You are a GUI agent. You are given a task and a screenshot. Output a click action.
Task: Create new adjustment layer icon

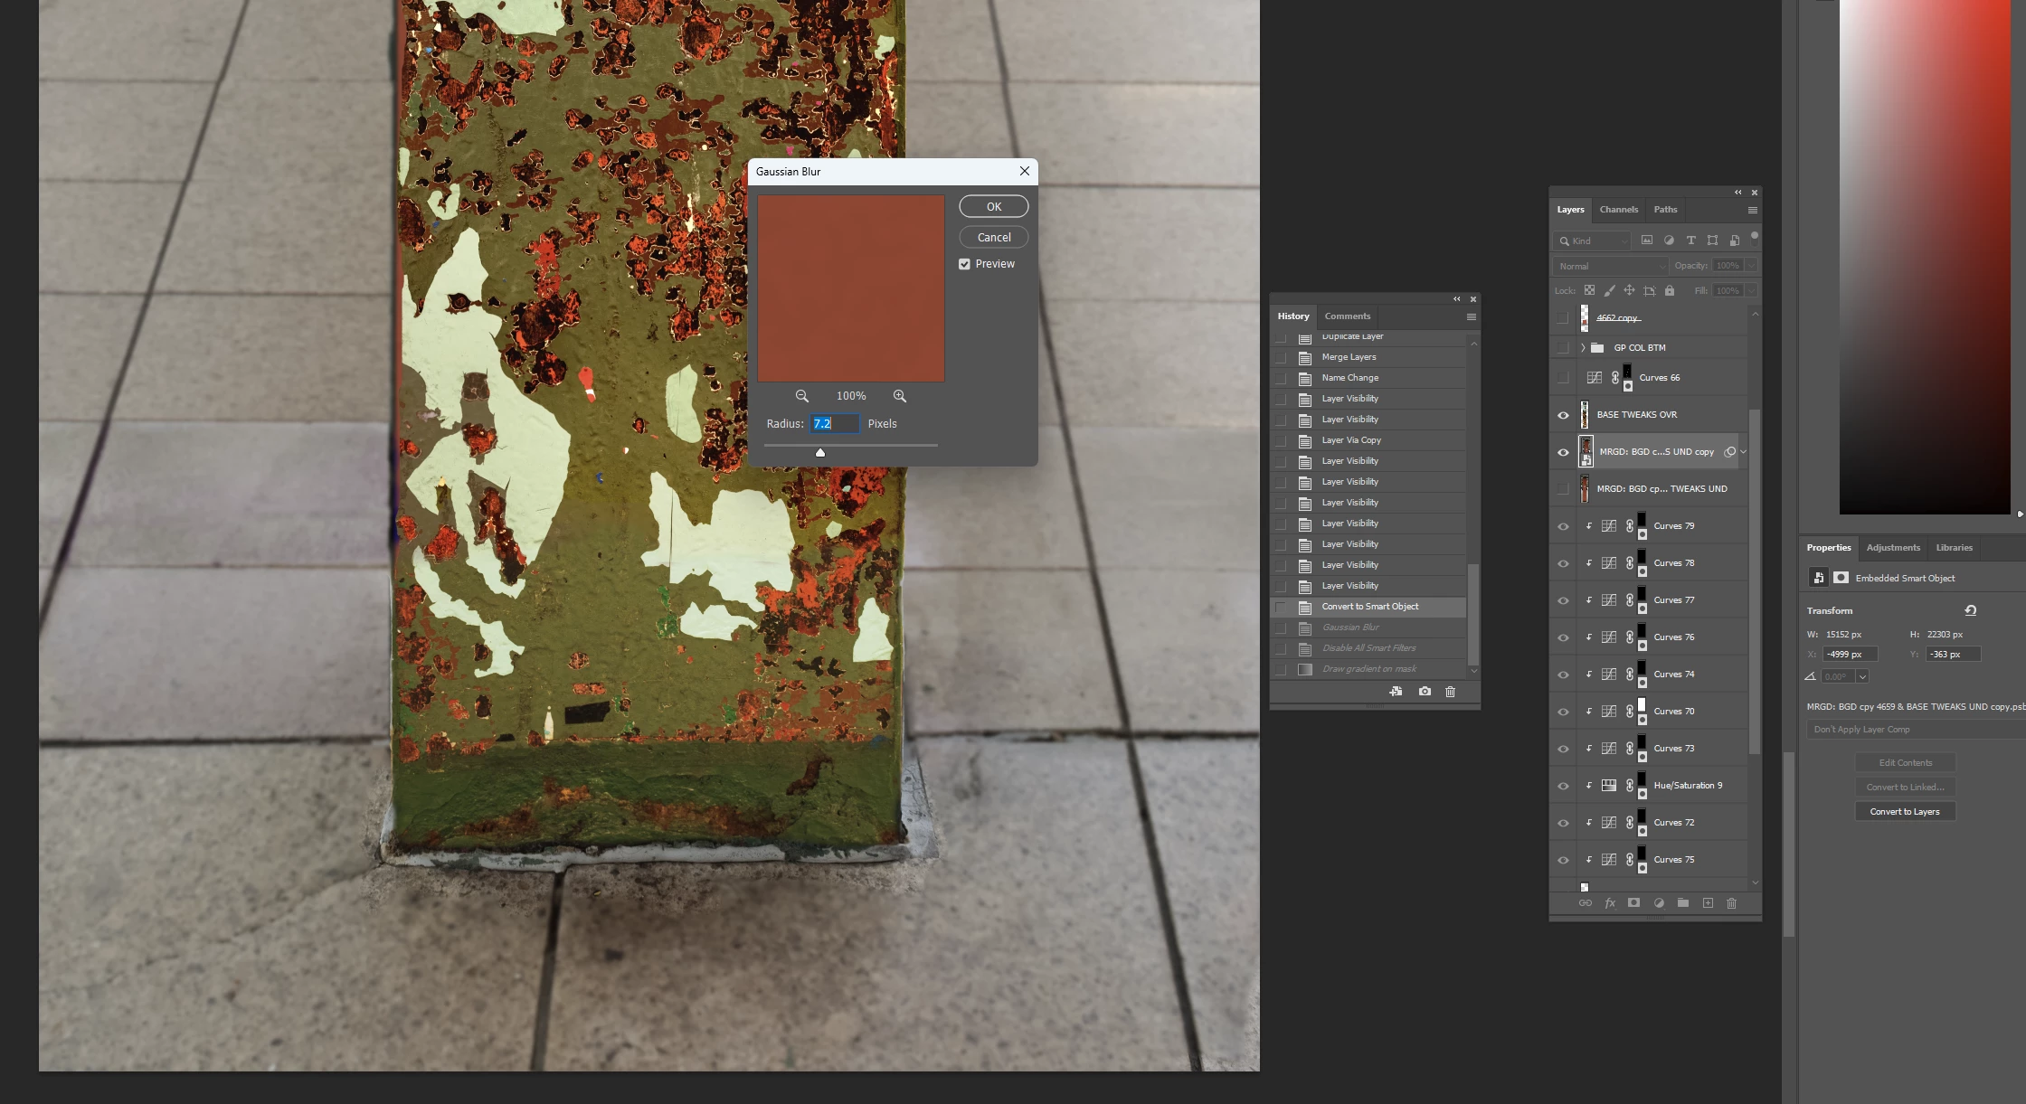[x=1659, y=902]
